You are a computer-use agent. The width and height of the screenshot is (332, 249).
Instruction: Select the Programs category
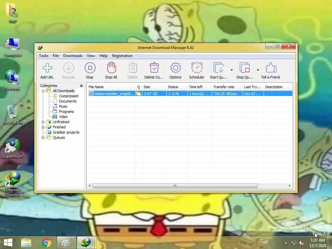66,112
